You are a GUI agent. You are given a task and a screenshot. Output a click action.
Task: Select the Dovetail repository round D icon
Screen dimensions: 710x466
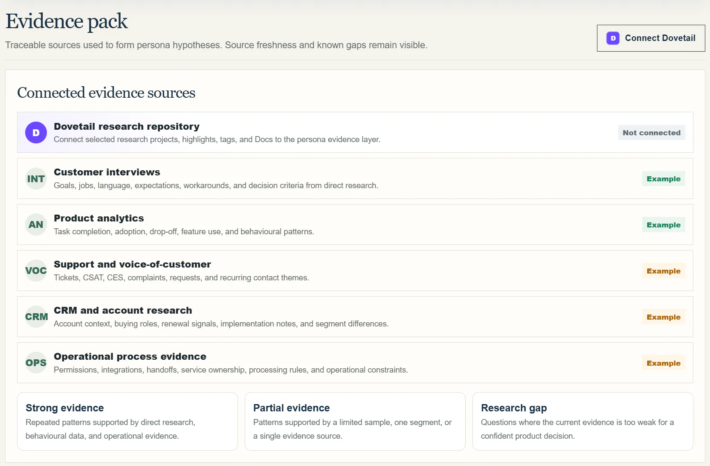pyautogui.click(x=36, y=132)
